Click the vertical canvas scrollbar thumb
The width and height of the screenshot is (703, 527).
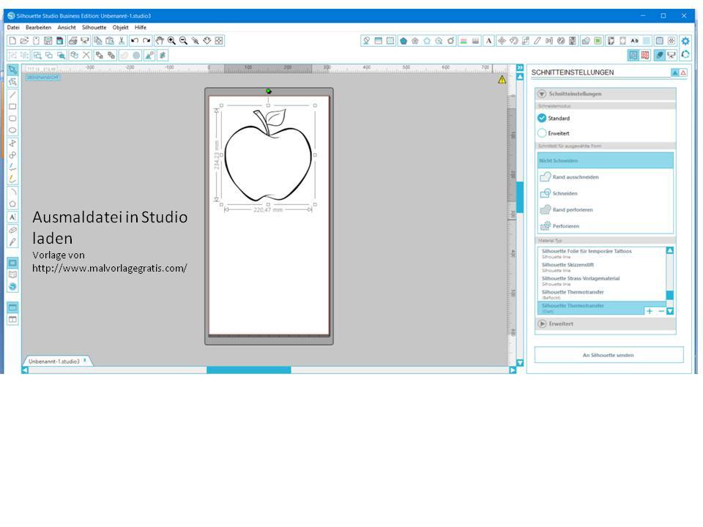pos(520,197)
